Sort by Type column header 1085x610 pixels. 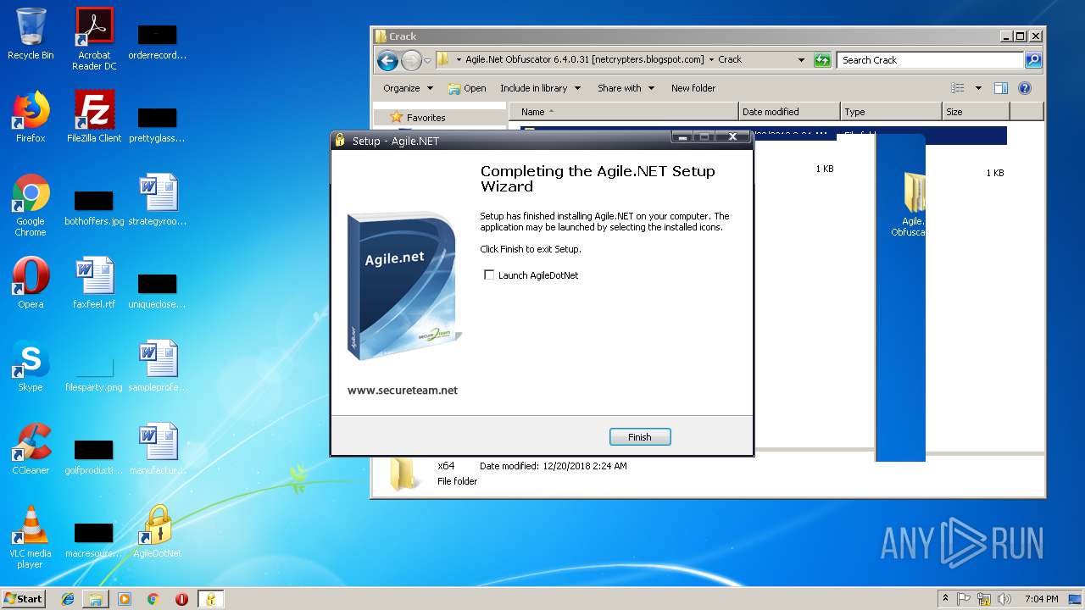891,112
